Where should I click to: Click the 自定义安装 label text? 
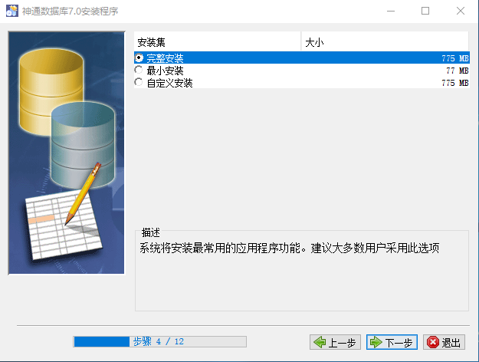pos(169,83)
